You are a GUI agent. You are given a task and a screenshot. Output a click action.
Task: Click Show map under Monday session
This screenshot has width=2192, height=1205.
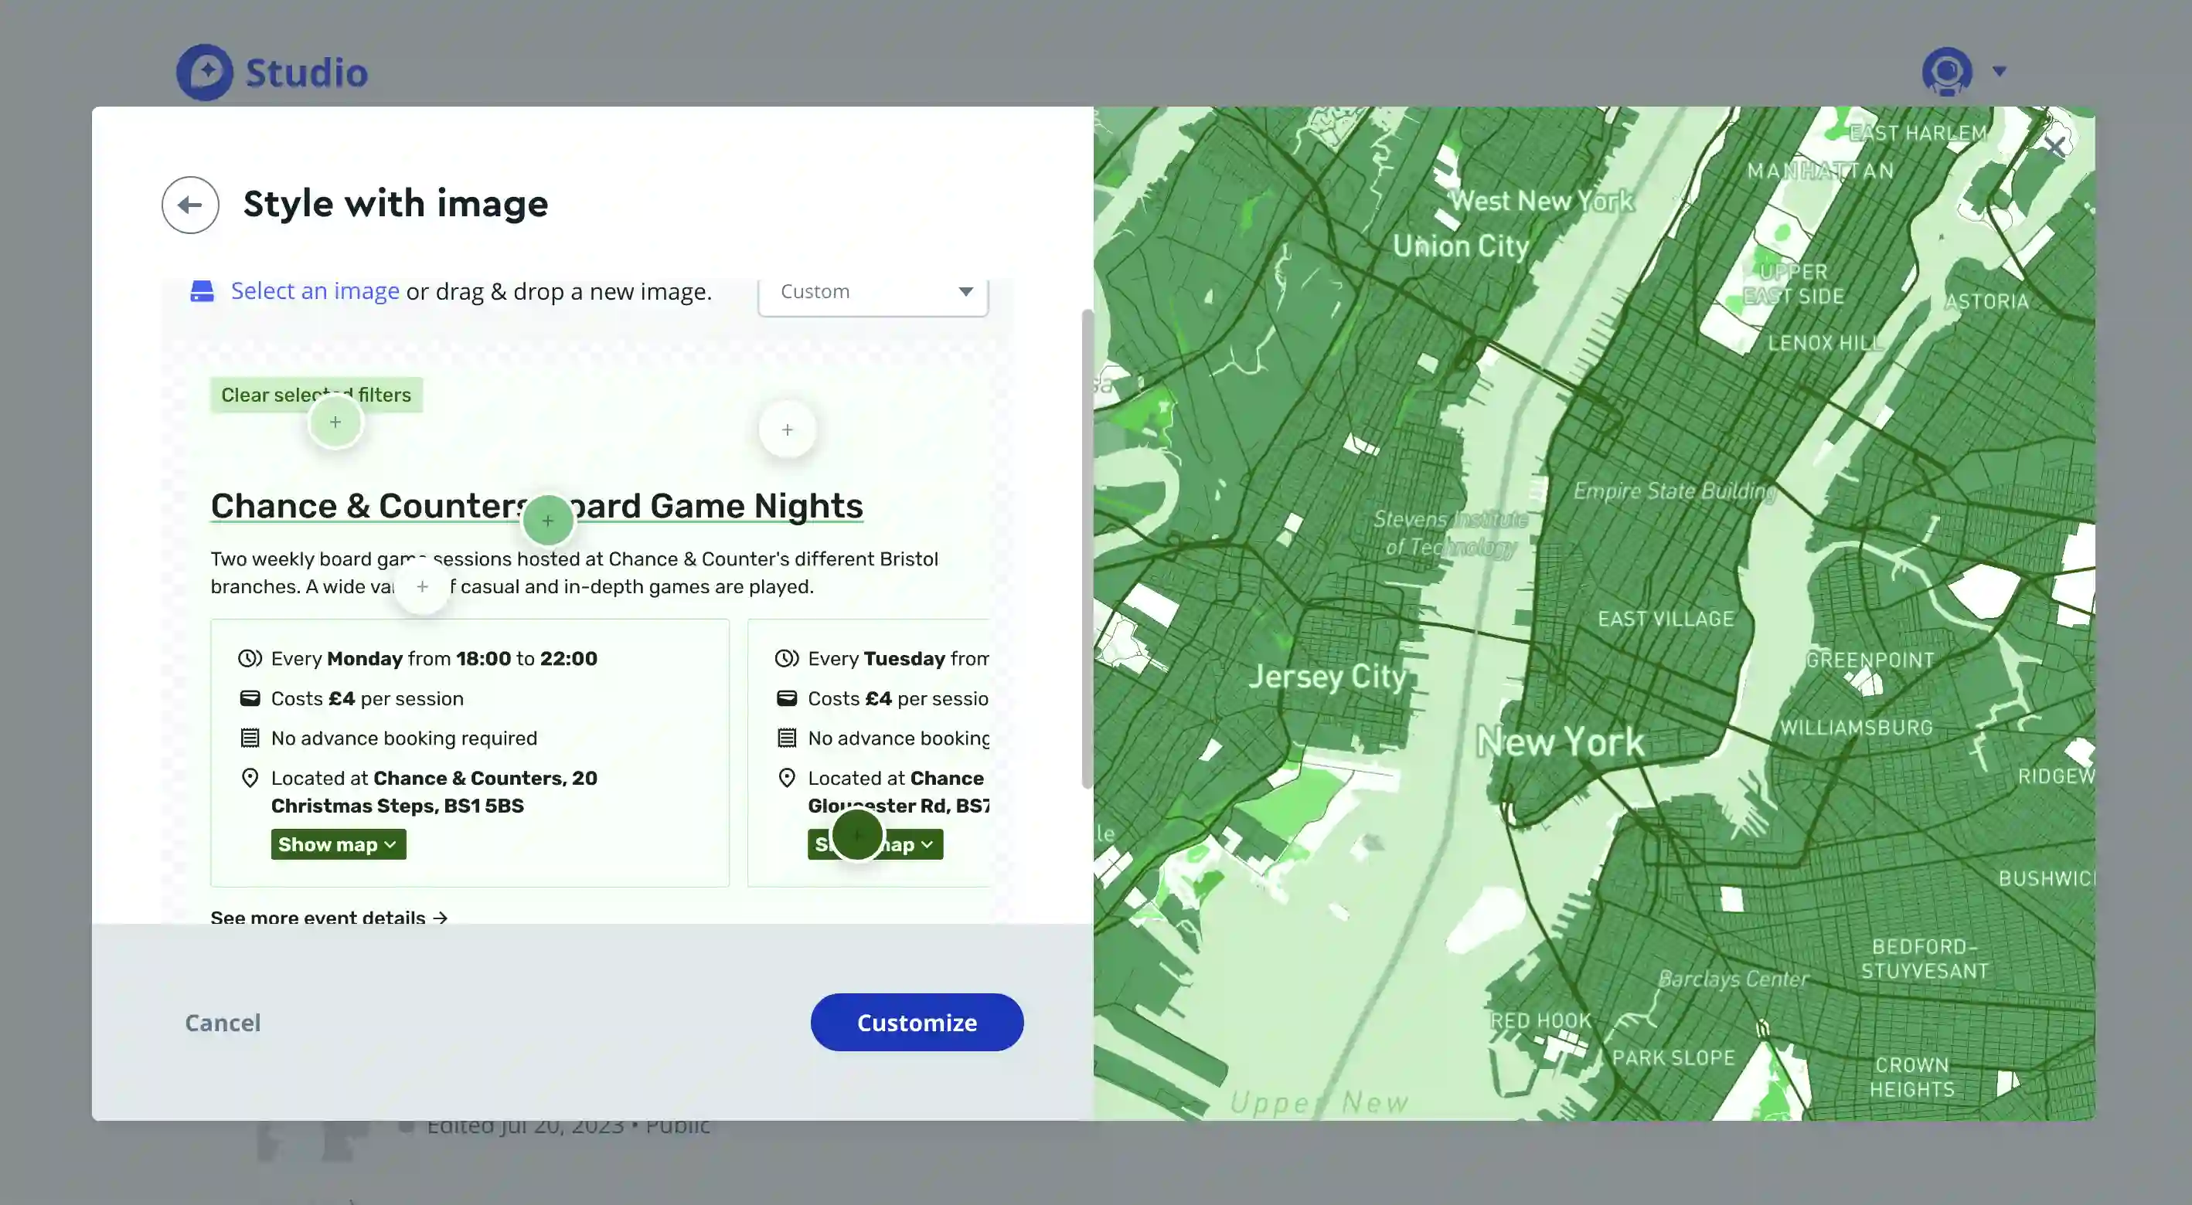pos(338,844)
